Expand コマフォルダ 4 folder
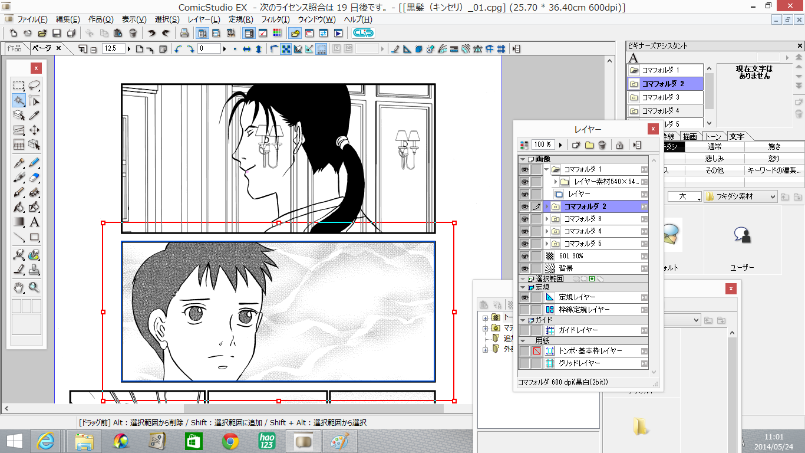 tap(547, 231)
